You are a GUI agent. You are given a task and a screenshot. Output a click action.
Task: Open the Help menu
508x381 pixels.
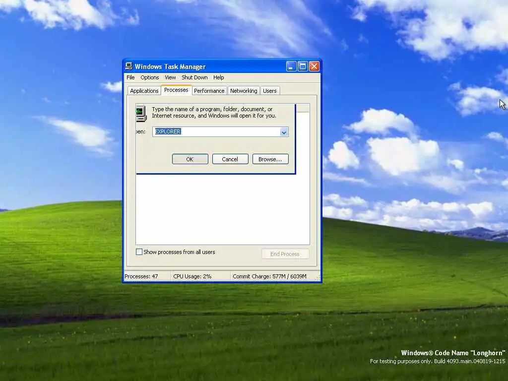point(219,77)
